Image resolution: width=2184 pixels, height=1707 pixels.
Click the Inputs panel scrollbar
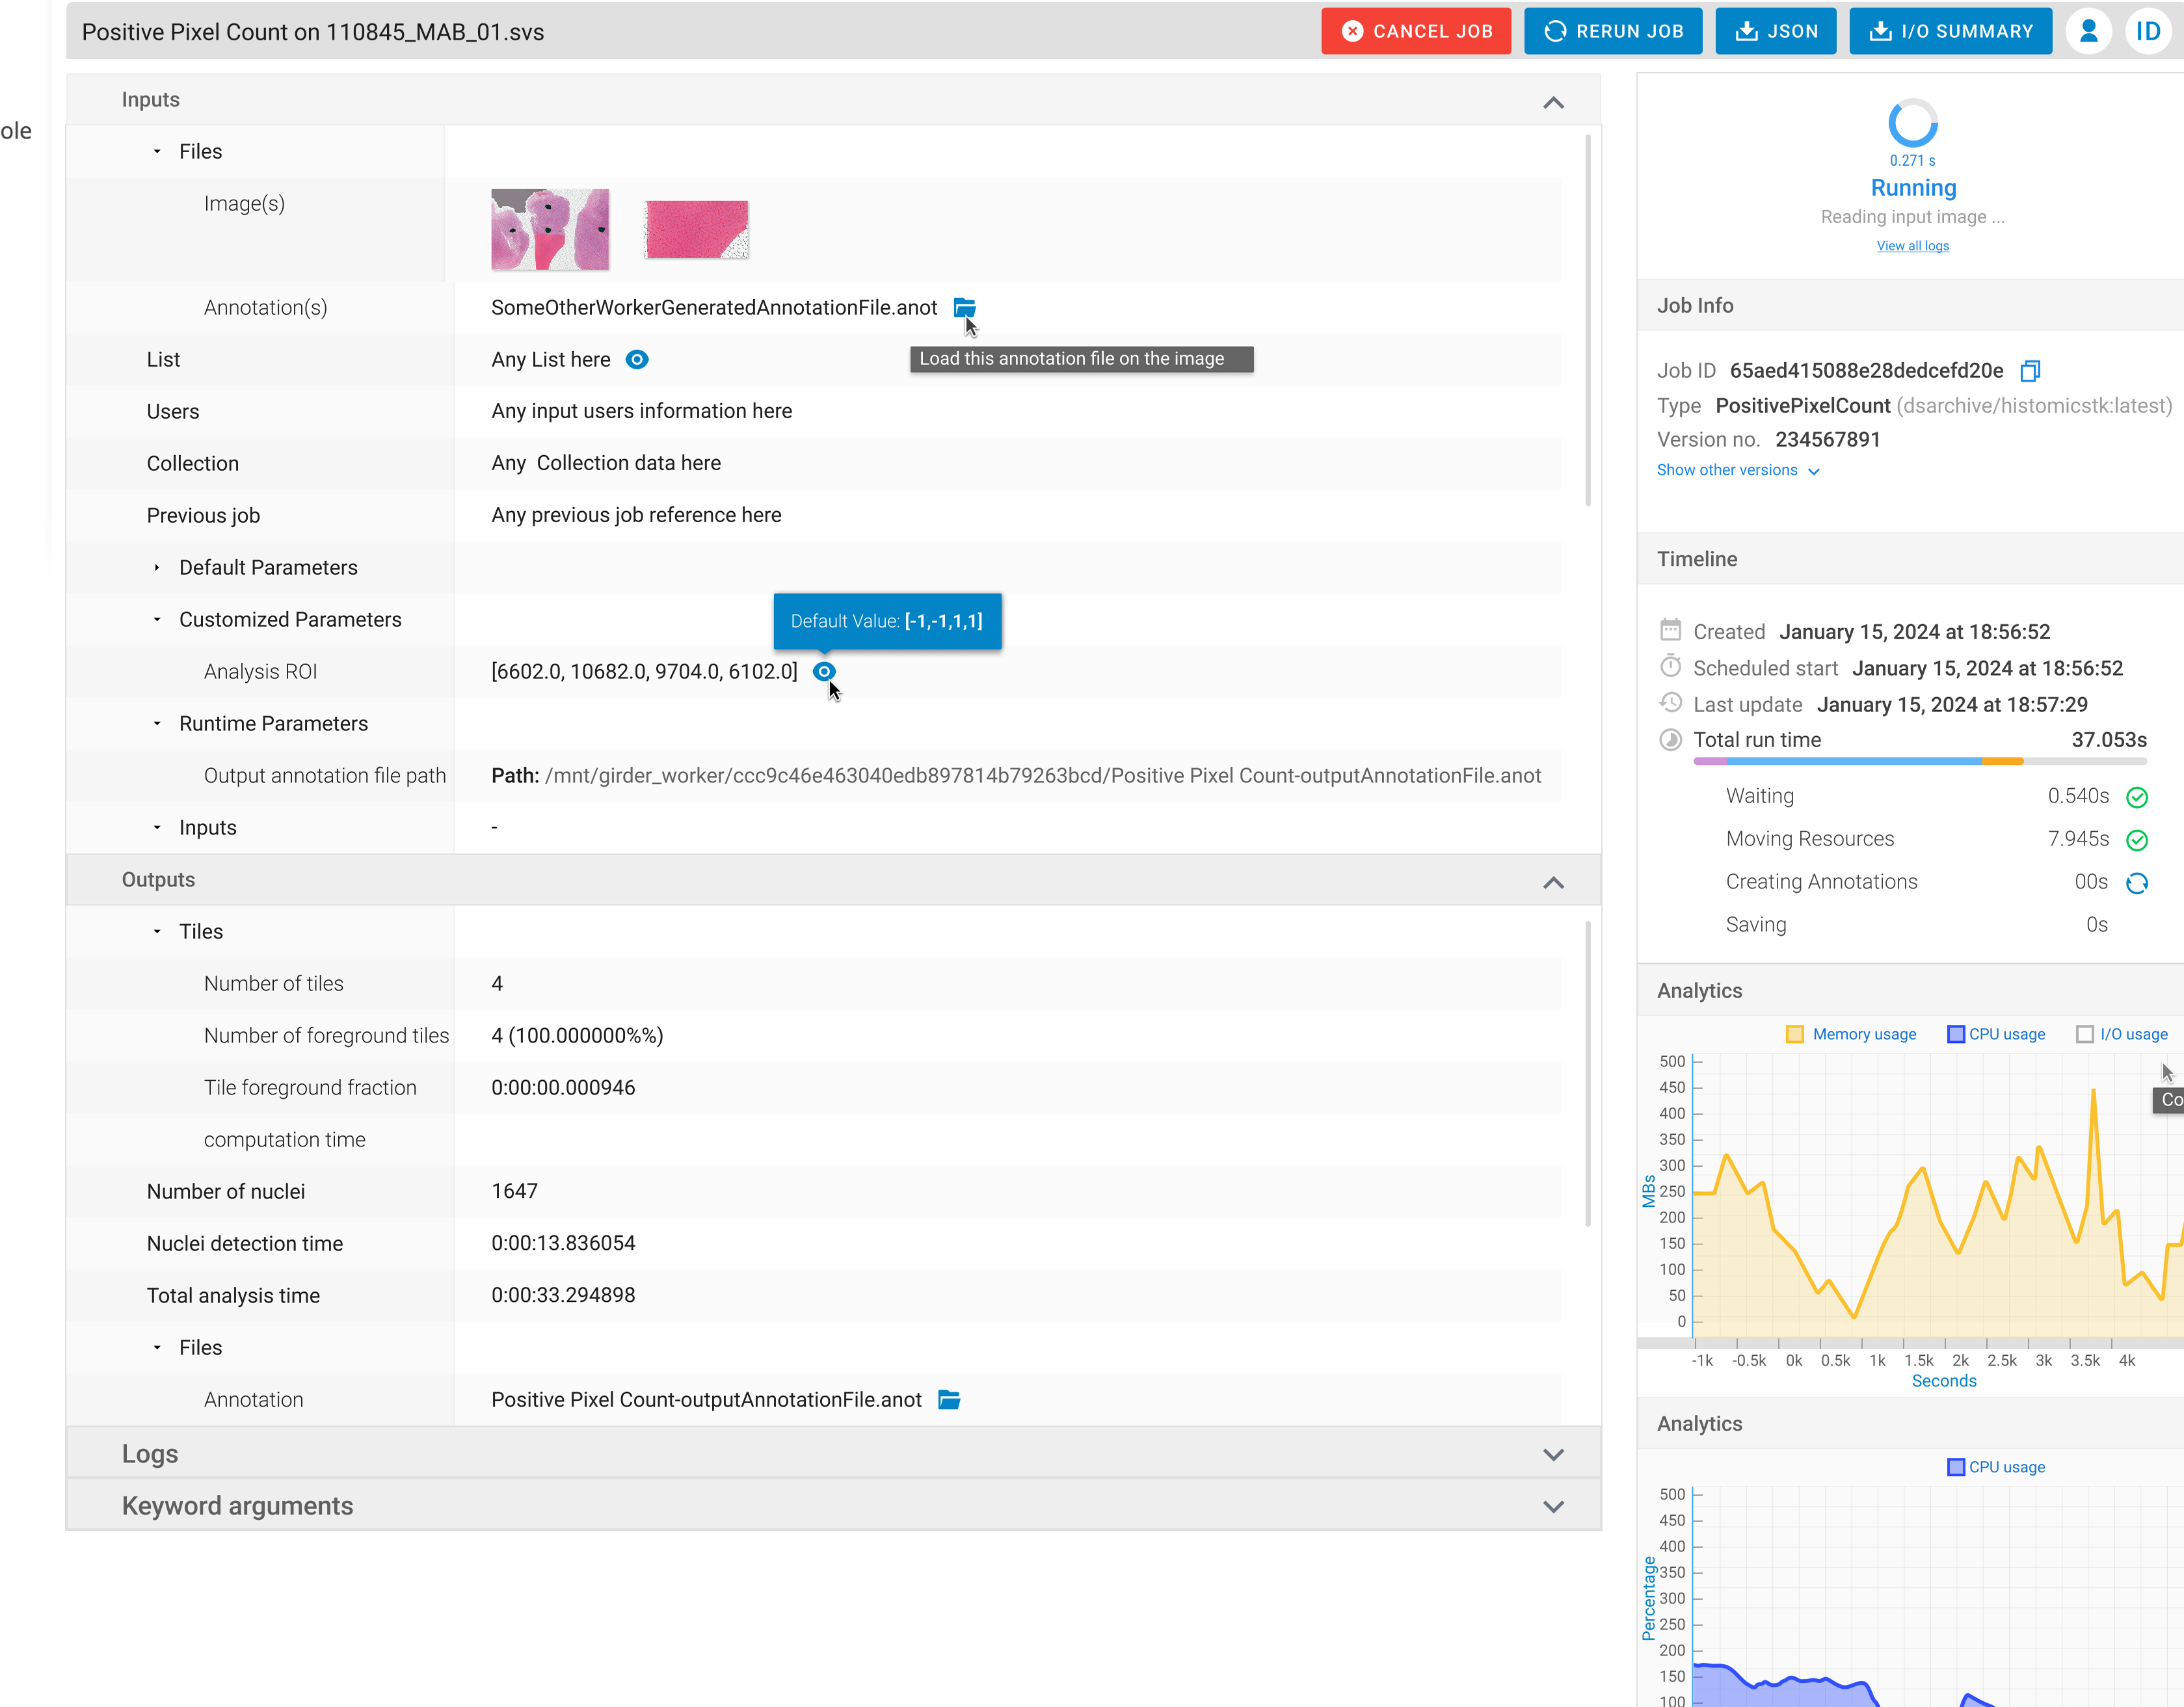click(x=1587, y=320)
